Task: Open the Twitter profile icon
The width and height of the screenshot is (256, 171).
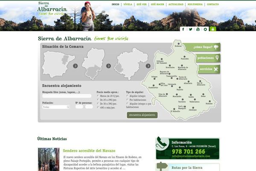Action: point(191,29)
